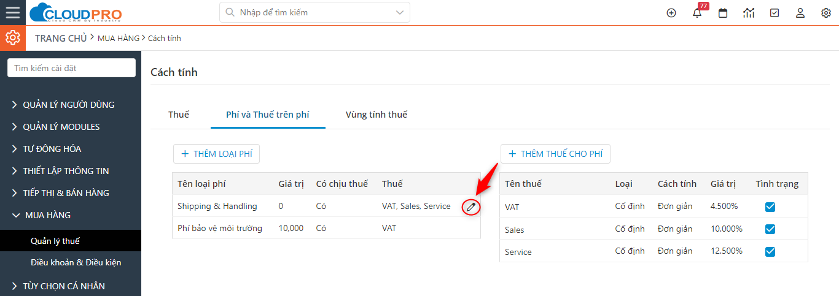Click the Thêm loại phí button
Image resolution: width=839 pixels, height=296 pixels.
coord(217,154)
